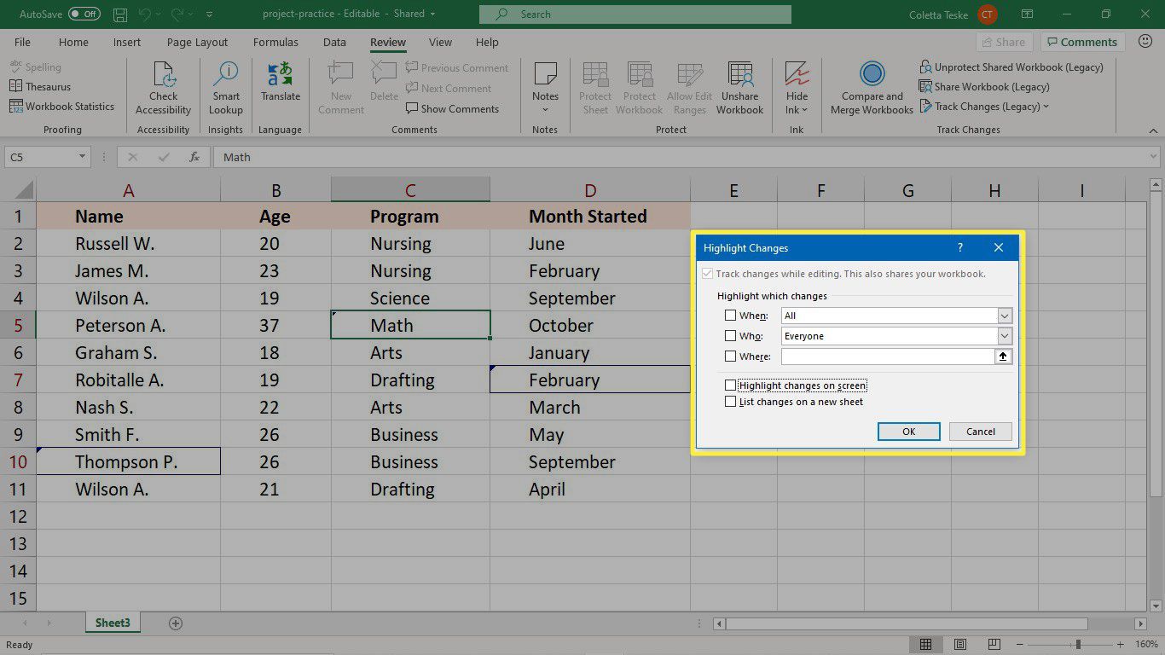Open Customize Quick Access Toolbar dropdown

[x=210, y=14]
